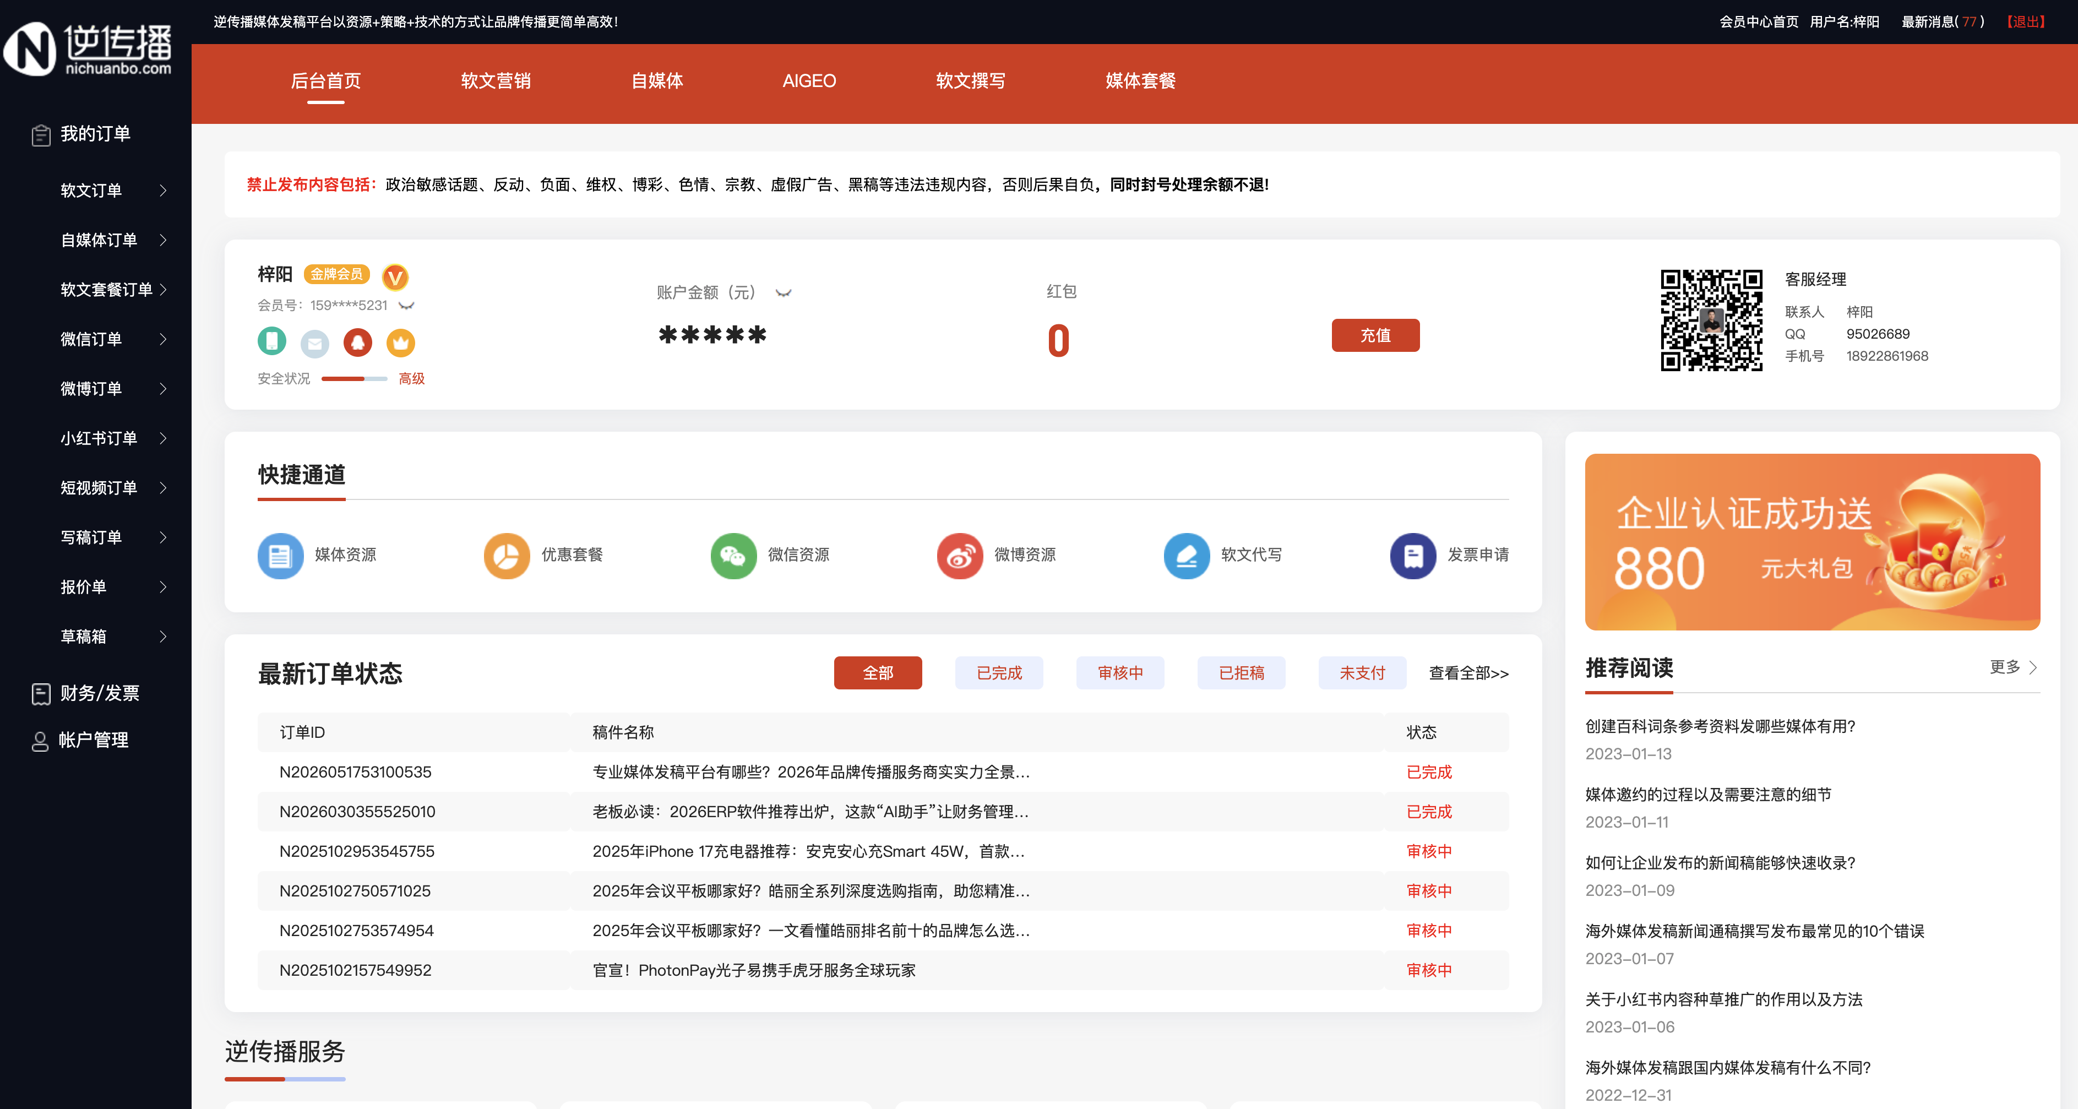
Task: Open 更多 in 推荐阅读 section
Action: pyautogui.click(x=2014, y=667)
